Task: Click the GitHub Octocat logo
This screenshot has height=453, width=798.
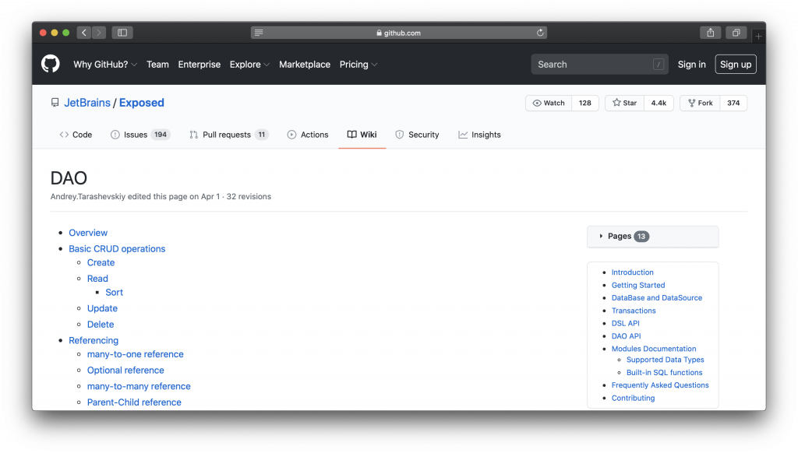Action: 51,64
